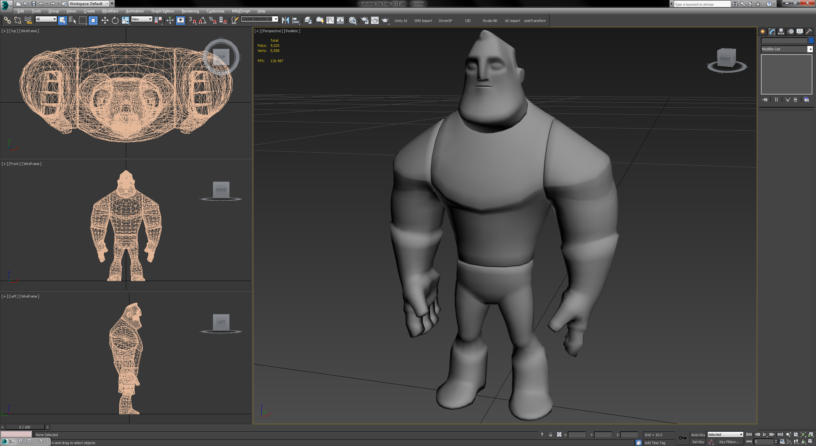Open the Rendering menu
The height and width of the screenshot is (446, 816).
190,11
